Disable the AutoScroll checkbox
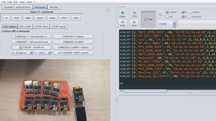Viewport: 216px width, 121px height. pyautogui.click(x=167, y=12)
